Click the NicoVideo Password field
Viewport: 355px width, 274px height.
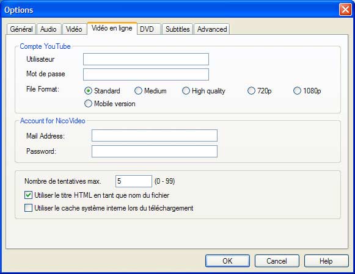[x=155, y=151]
